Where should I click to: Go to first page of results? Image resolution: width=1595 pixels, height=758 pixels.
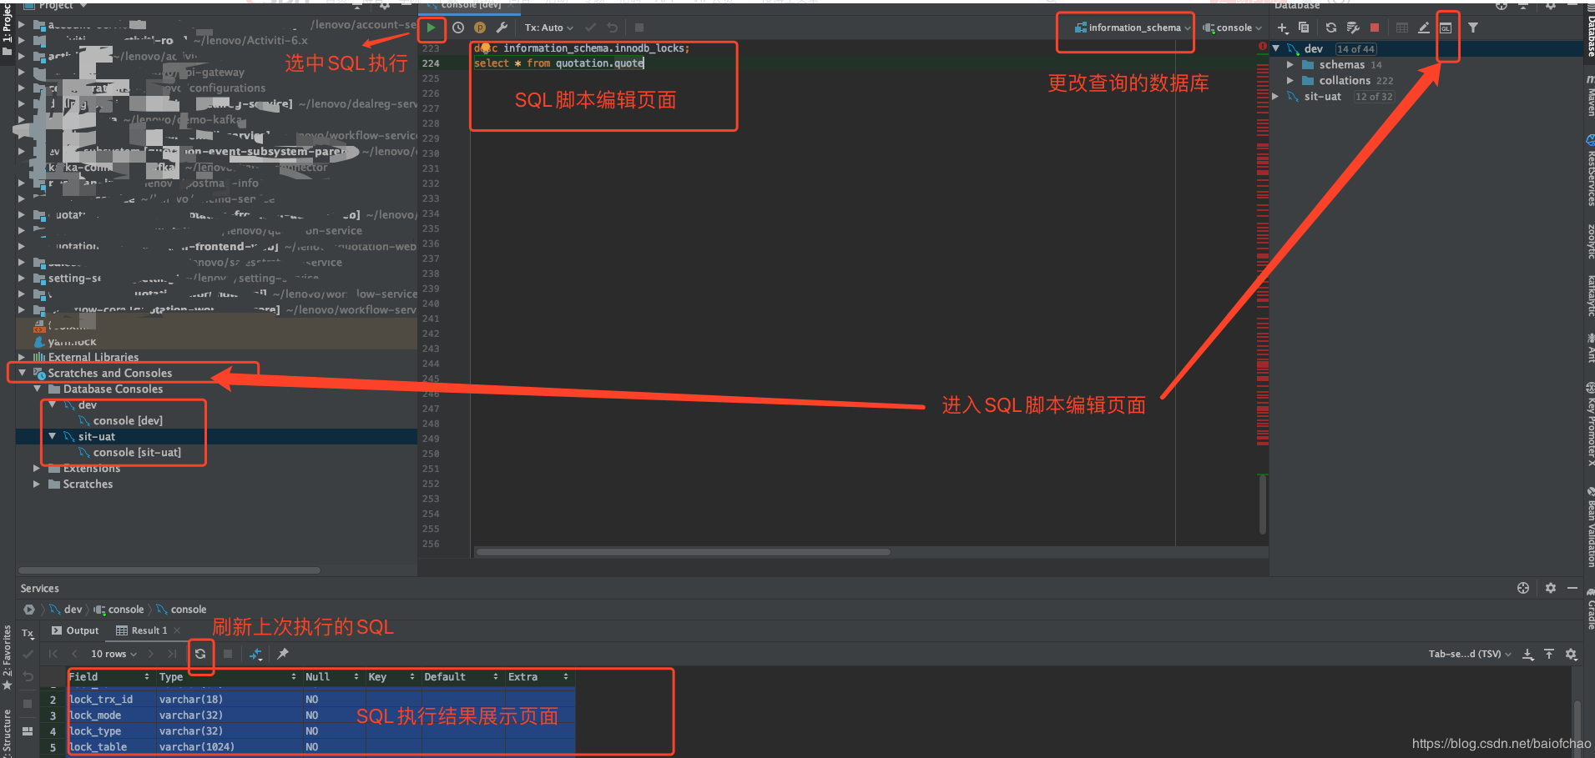53,654
